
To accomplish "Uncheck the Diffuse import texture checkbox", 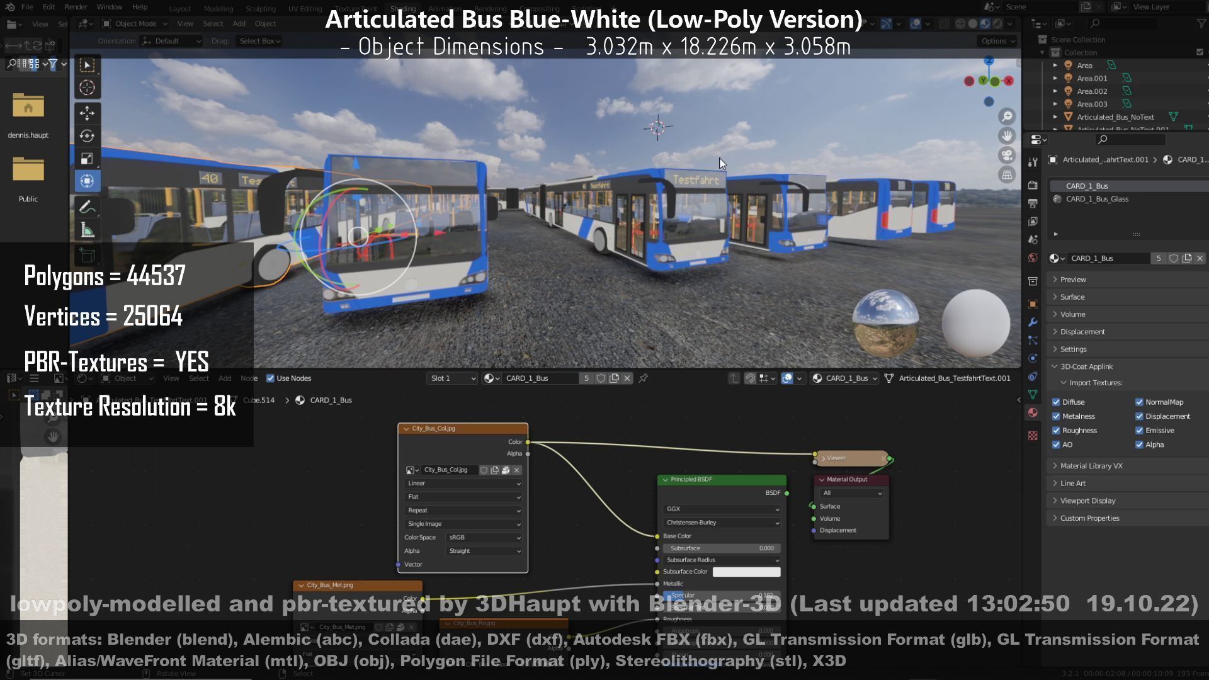I will (x=1056, y=402).
